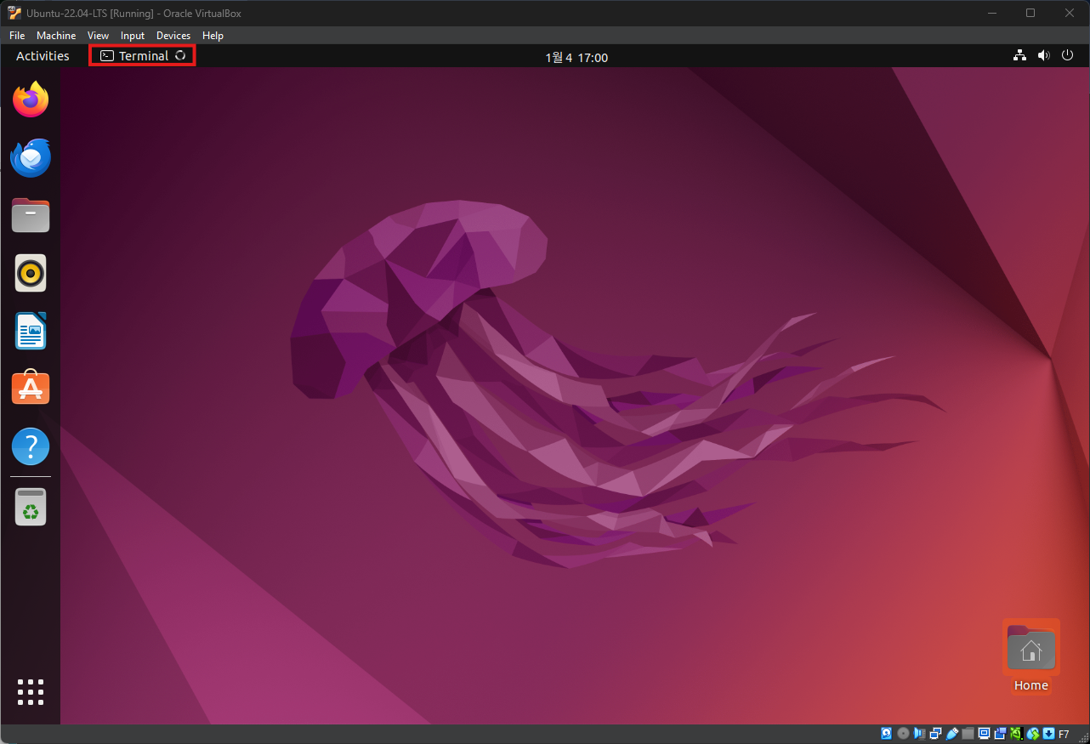Image resolution: width=1090 pixels, height=744 pixels.
Task: Click the USB devices status icon
Action: click(x=951, y=734)
